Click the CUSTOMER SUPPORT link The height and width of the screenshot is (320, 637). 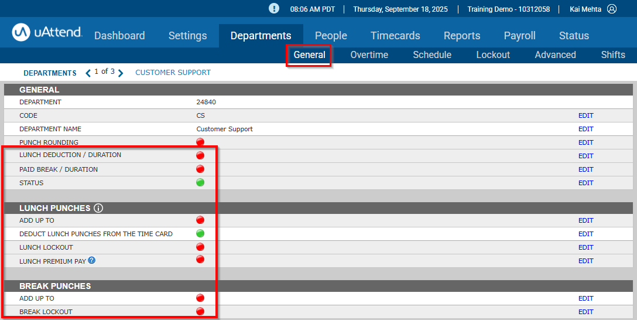(173, 73)
